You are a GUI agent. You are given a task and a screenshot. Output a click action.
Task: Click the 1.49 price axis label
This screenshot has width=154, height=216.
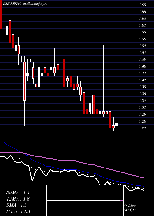pos(142,60)
